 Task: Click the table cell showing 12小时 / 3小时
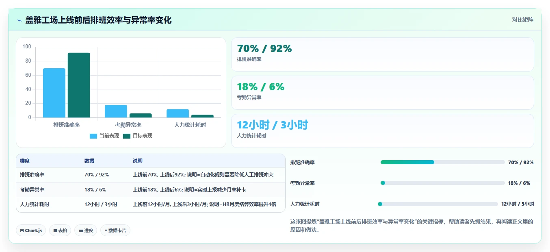pyautogui.click(x=101, y=204)
